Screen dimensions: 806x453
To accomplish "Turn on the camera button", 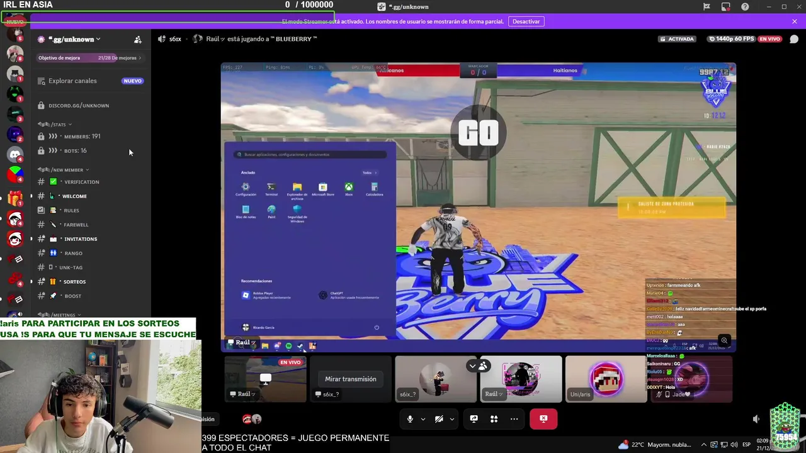I will [x=439, y=419].
